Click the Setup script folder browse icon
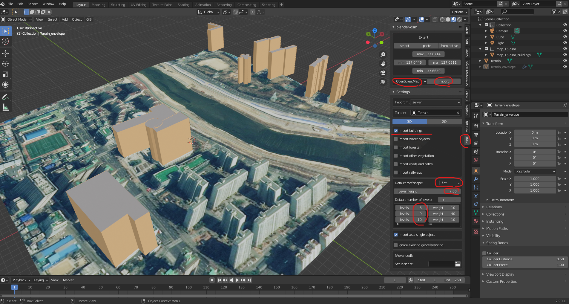This screenshot has width=569, height=304. (457, 264)
